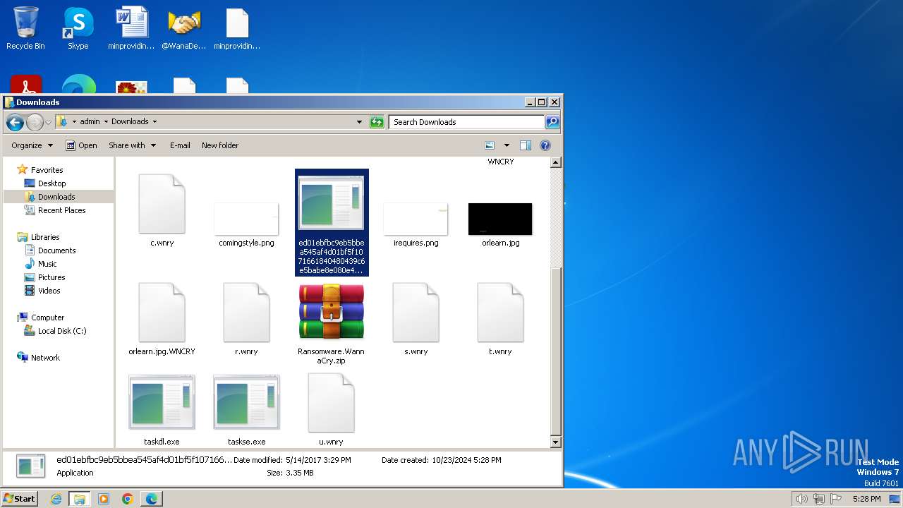The image size is (903, 508).
Task: Select the @WanaDe... handshake desktop icon
Action: coord(184,29)
